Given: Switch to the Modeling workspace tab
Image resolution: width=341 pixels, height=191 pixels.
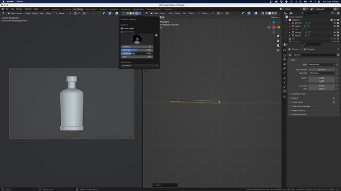Looking at the screenshot, I should [x=55, y=10].
